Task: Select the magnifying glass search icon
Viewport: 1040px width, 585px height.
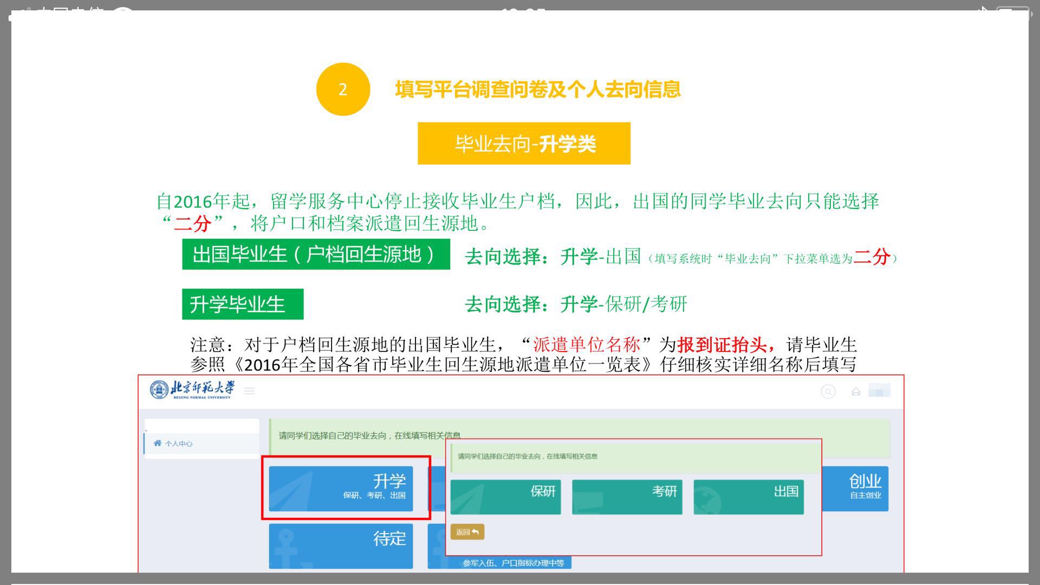Action: click(x=828, y=390)
